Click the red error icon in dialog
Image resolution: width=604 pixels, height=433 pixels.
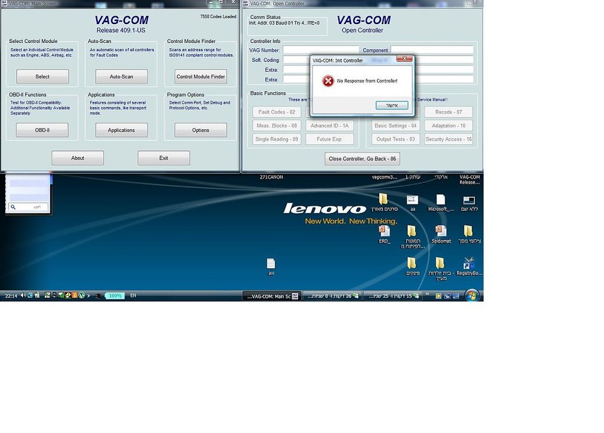click(328, 81)
